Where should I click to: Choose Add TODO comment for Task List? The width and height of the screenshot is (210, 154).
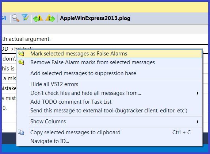pyautogui.click(x=110, y=102)
